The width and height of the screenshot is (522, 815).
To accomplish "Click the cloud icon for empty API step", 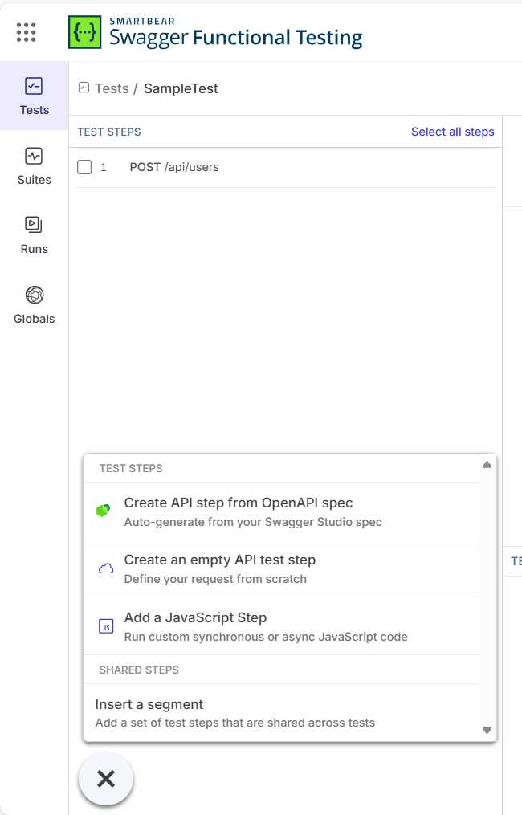I will 106,568.
